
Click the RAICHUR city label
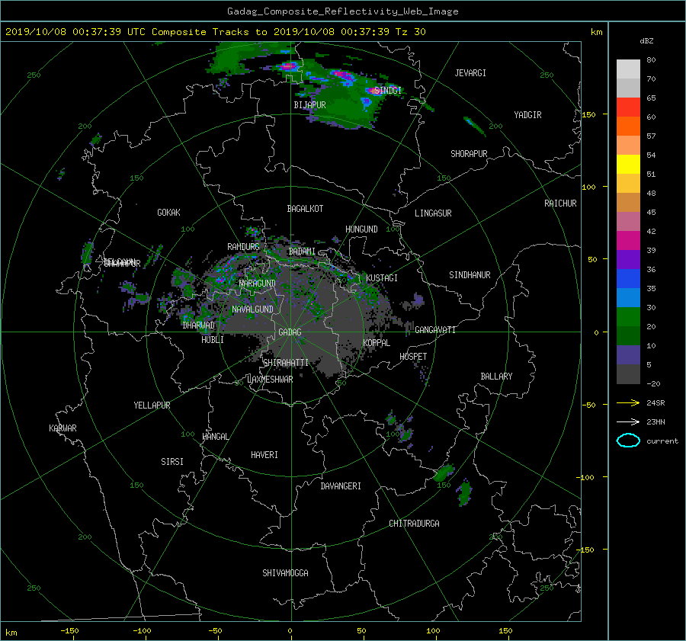[560, 204]
